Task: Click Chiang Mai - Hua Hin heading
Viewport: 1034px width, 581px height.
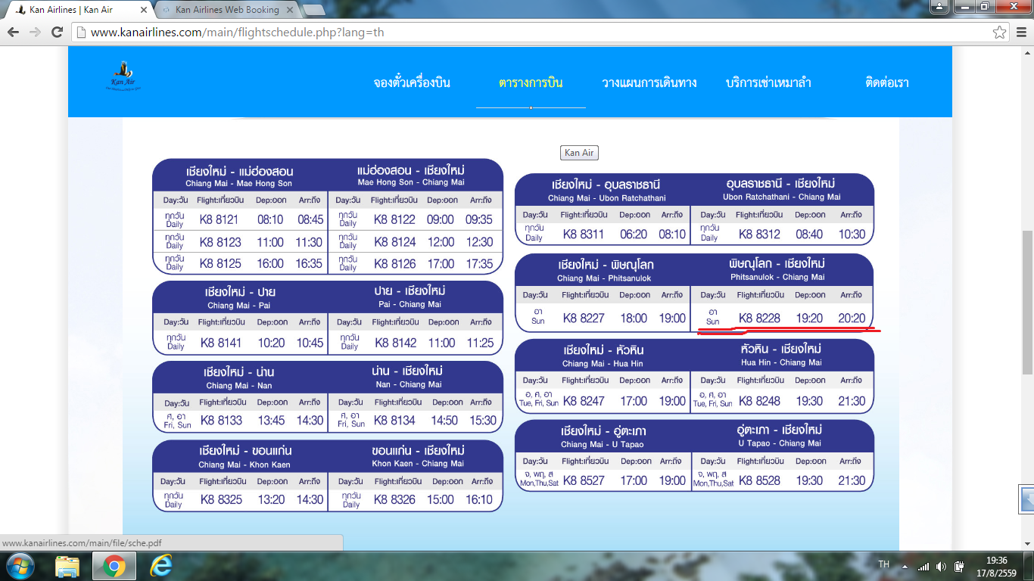Action: 603,364
